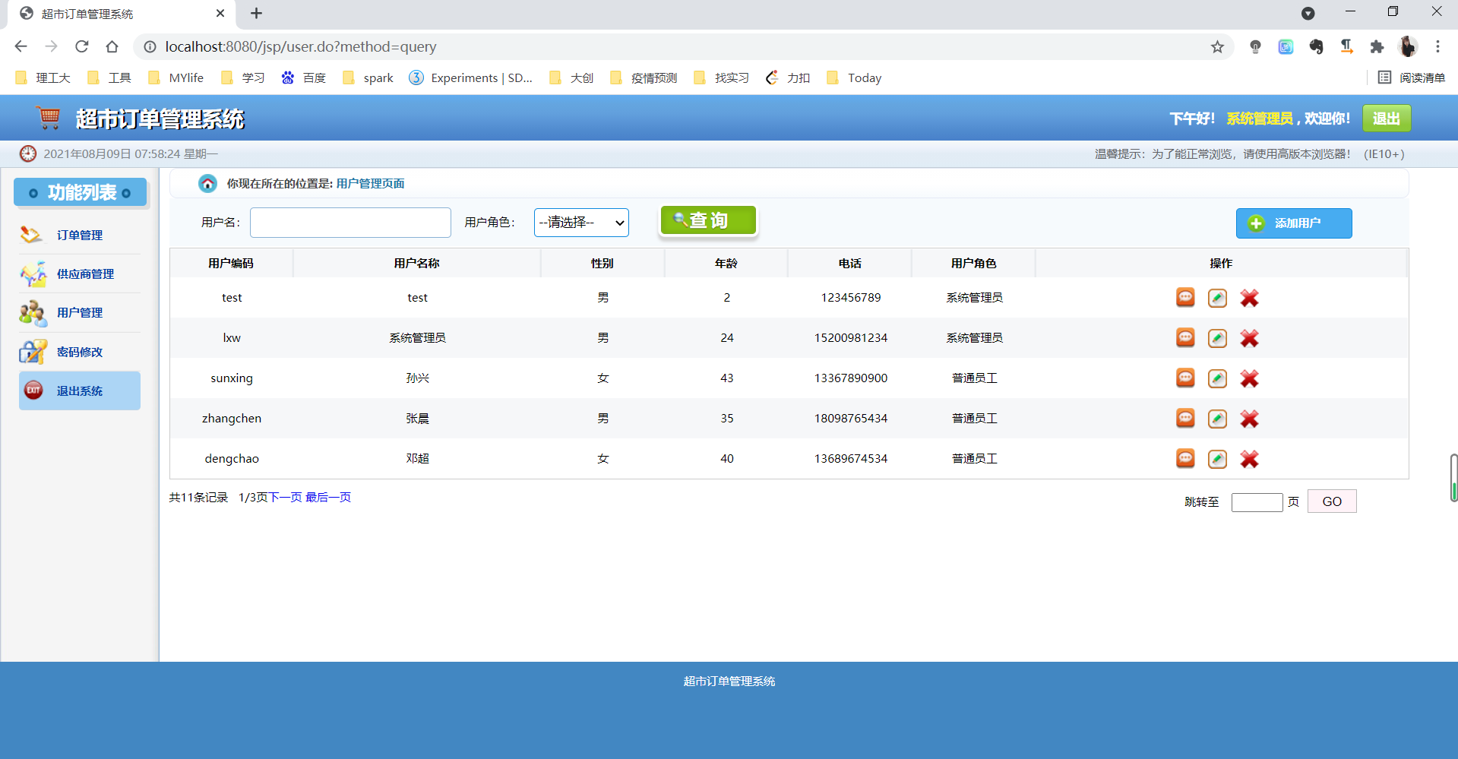Focus the 跳转至 page number input
Viewport: 1458px width, 759px height.
point(1257,502)
